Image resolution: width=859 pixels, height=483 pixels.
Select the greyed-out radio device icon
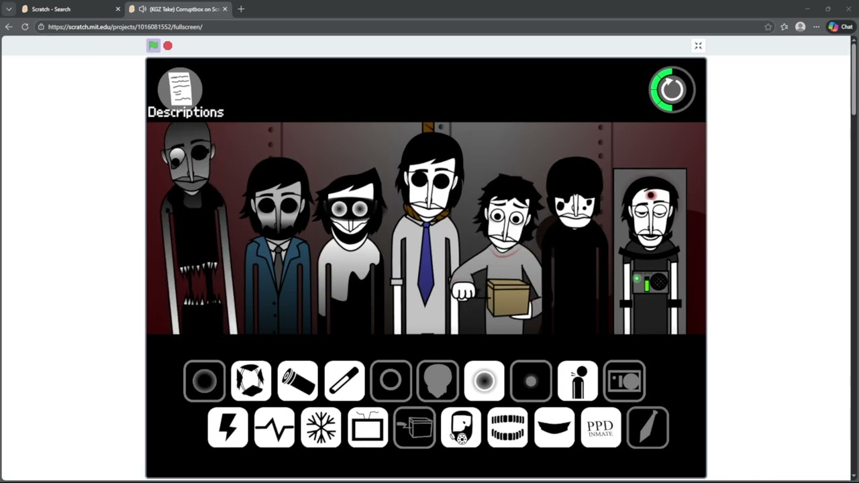point(624,381)
